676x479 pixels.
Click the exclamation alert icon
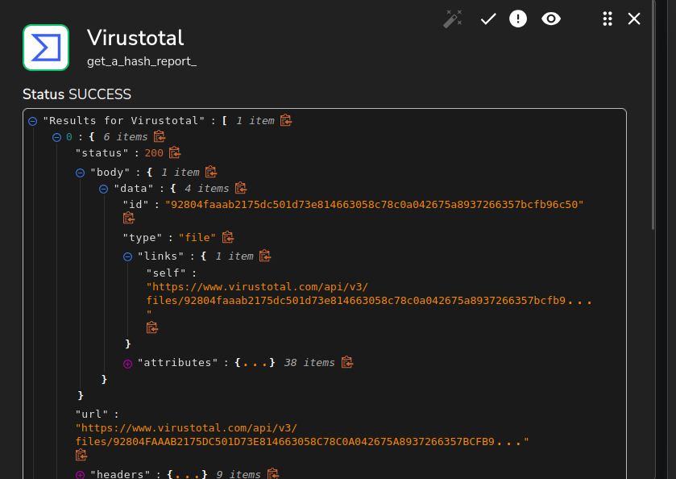click(518, 19)
